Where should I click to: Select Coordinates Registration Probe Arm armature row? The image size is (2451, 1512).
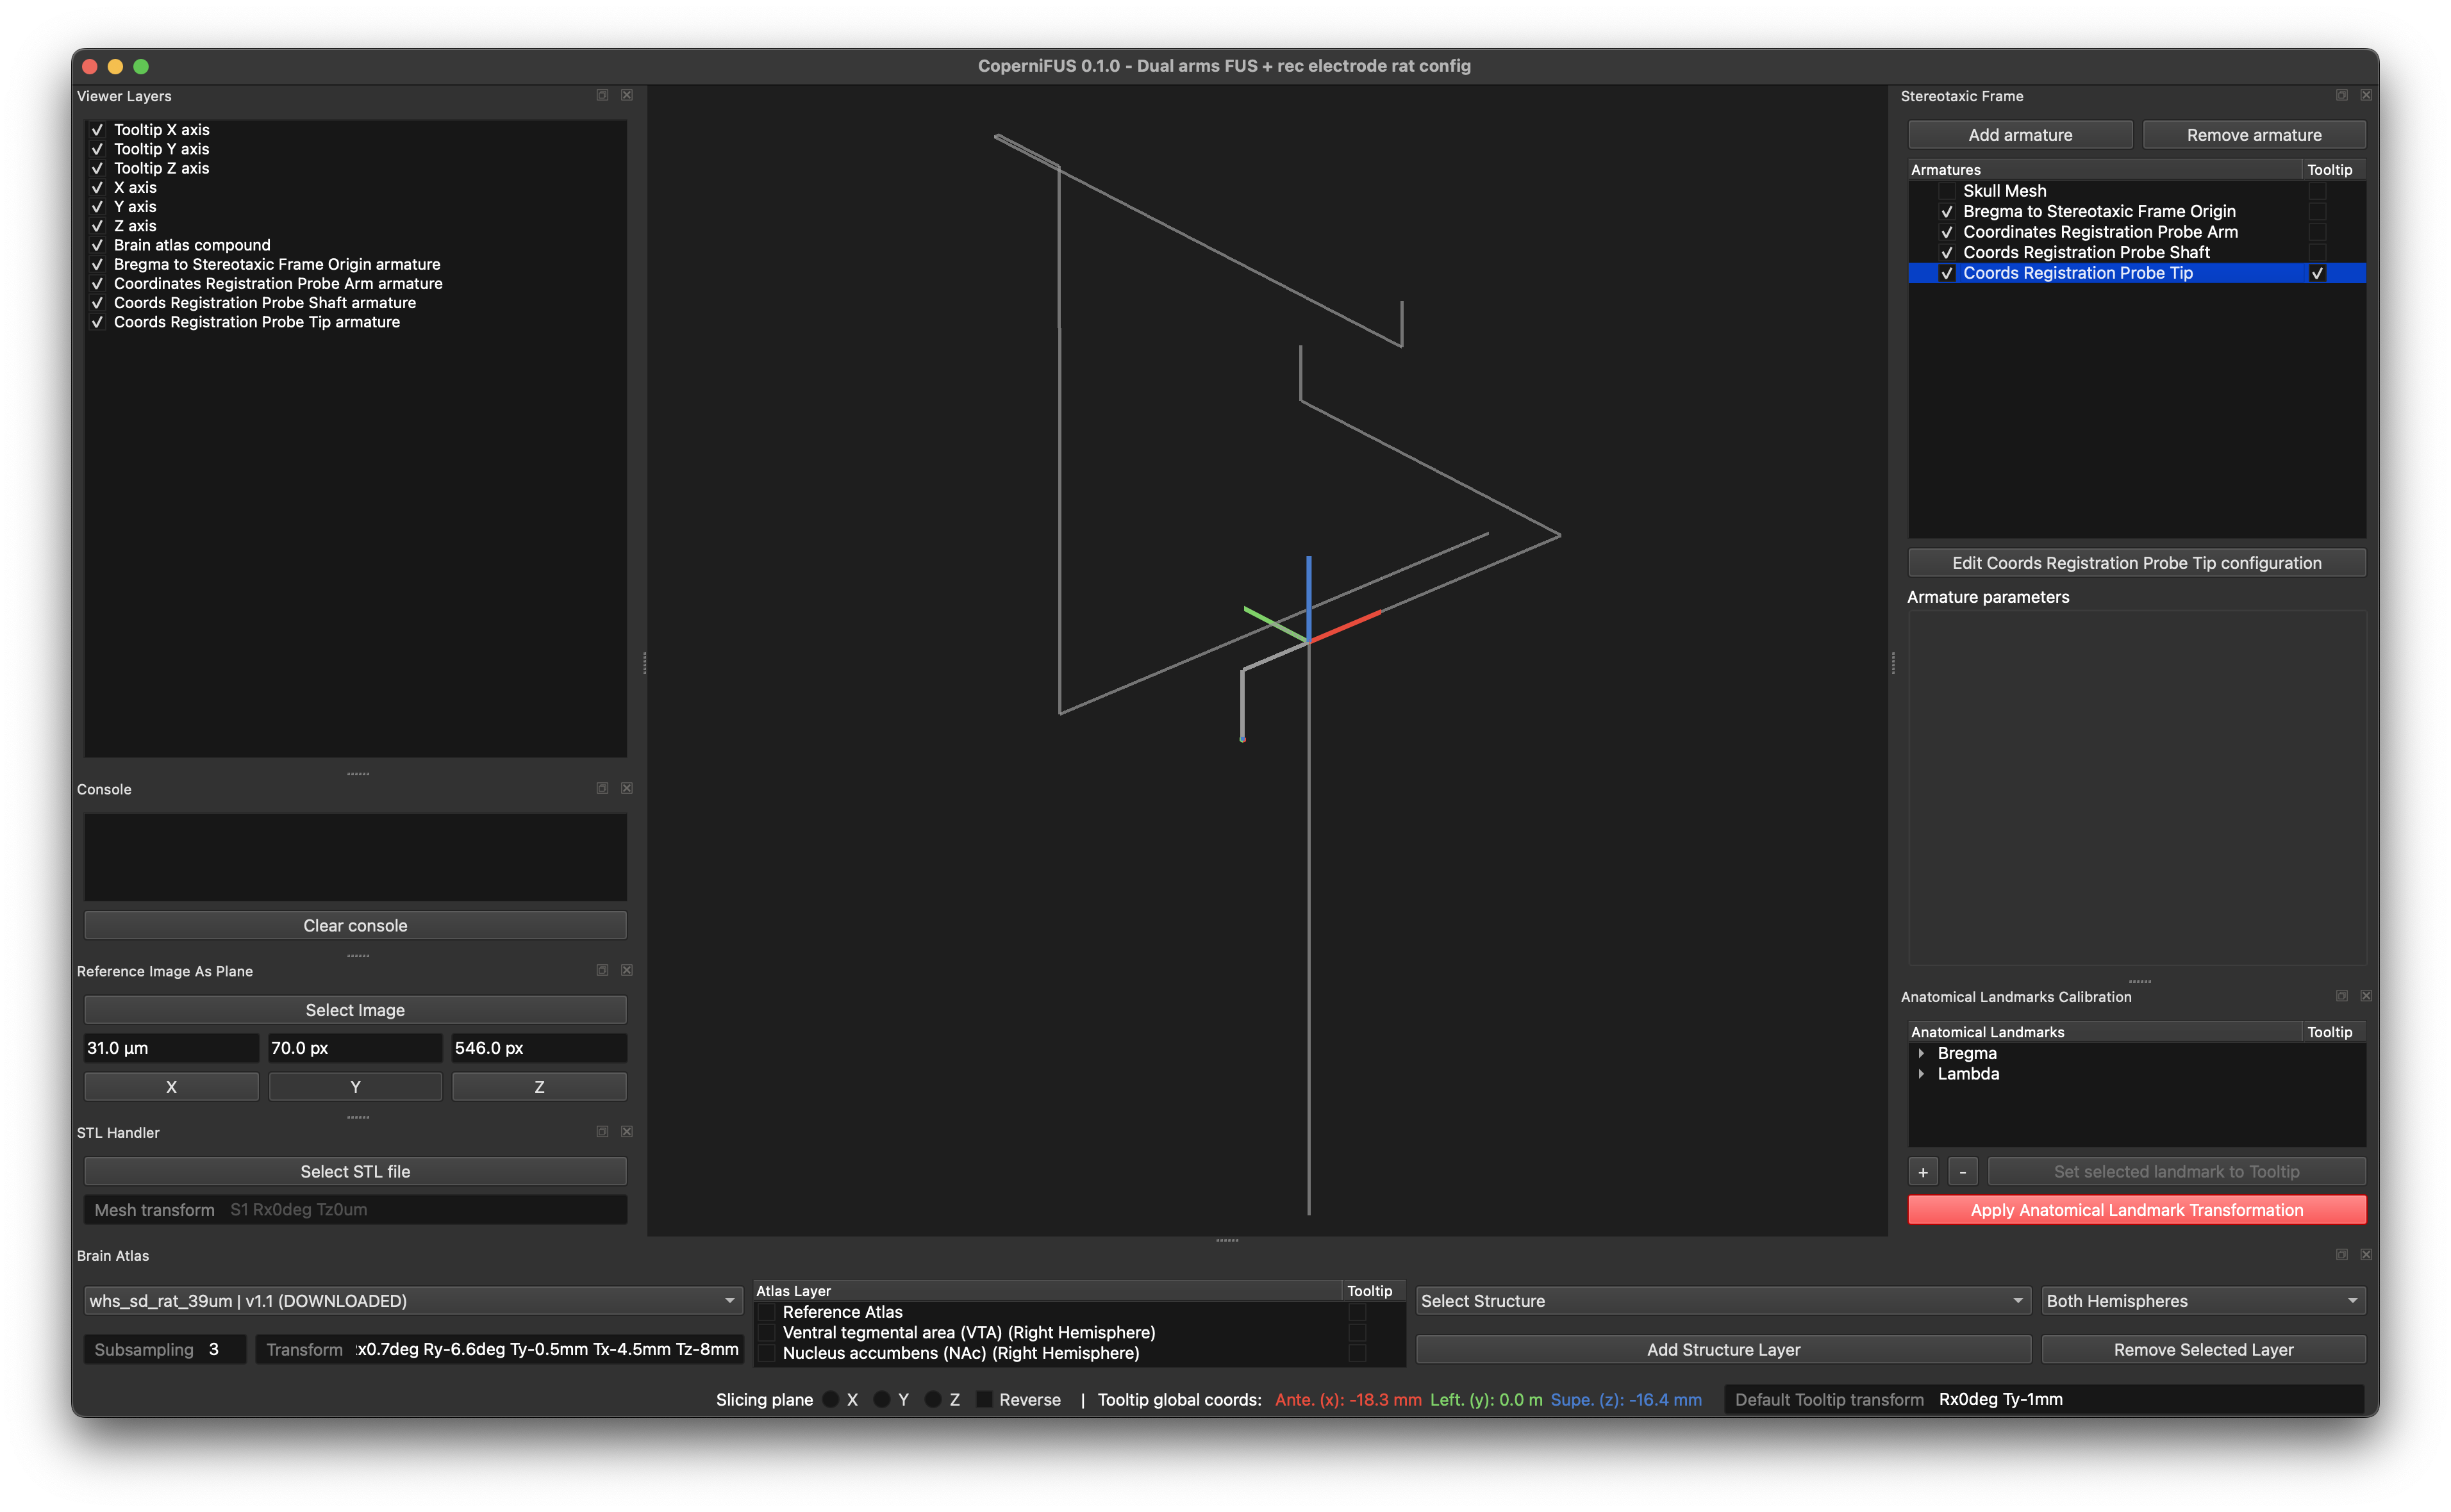[x=2136, y=232]
